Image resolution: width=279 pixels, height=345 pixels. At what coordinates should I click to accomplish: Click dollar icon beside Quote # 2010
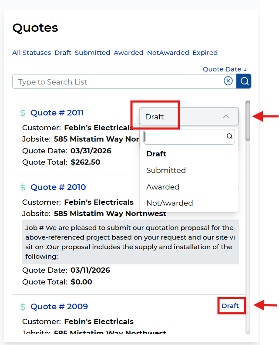(23, 187)
